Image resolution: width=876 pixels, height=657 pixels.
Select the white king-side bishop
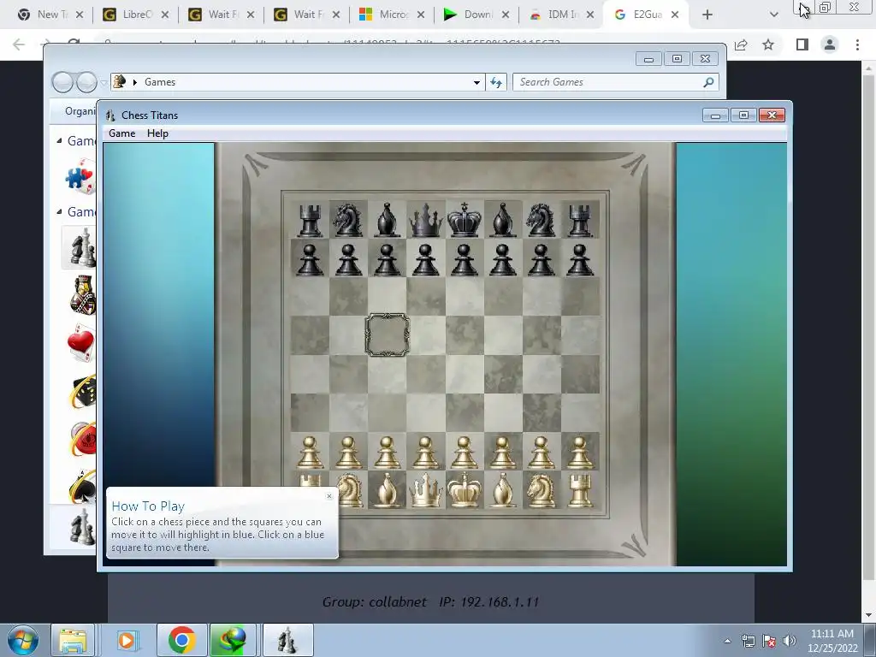pyautogui.click(x=503, y=490)
